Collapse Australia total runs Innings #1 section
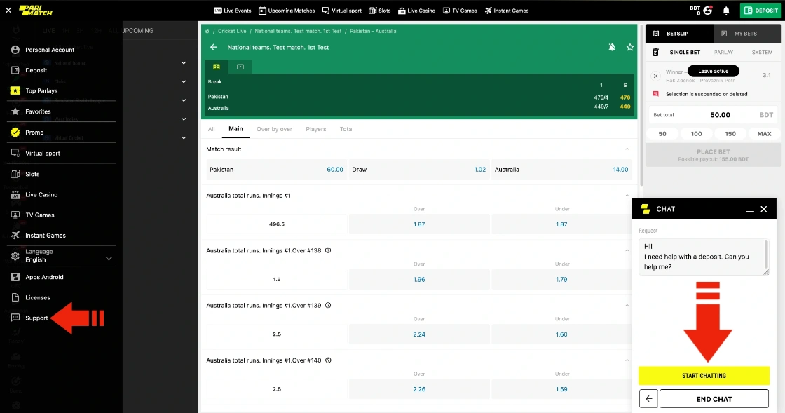Viewport: 785px width, 413px height. (627, 195)
